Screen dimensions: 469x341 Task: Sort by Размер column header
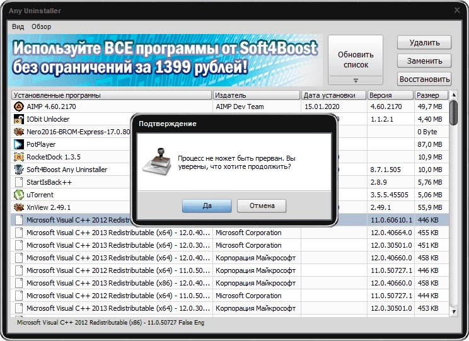click(431, 95)
